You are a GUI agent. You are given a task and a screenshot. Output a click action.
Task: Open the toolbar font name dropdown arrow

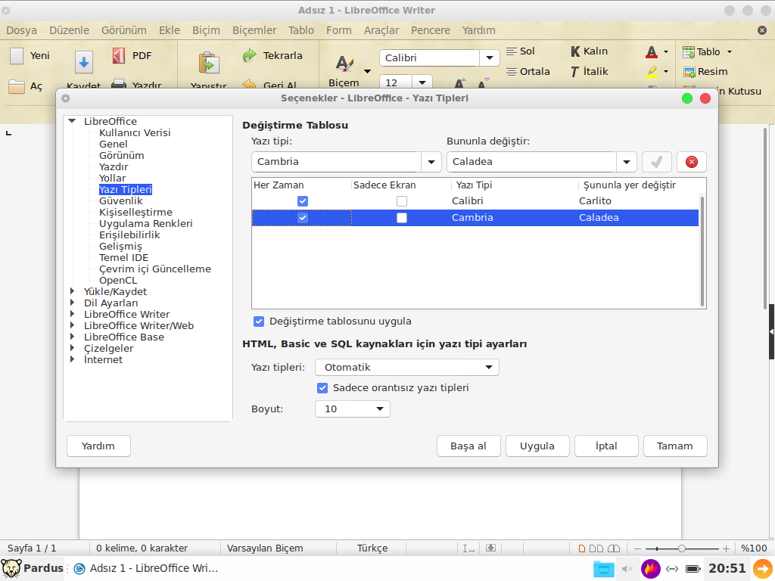click(x=490, y=57)
